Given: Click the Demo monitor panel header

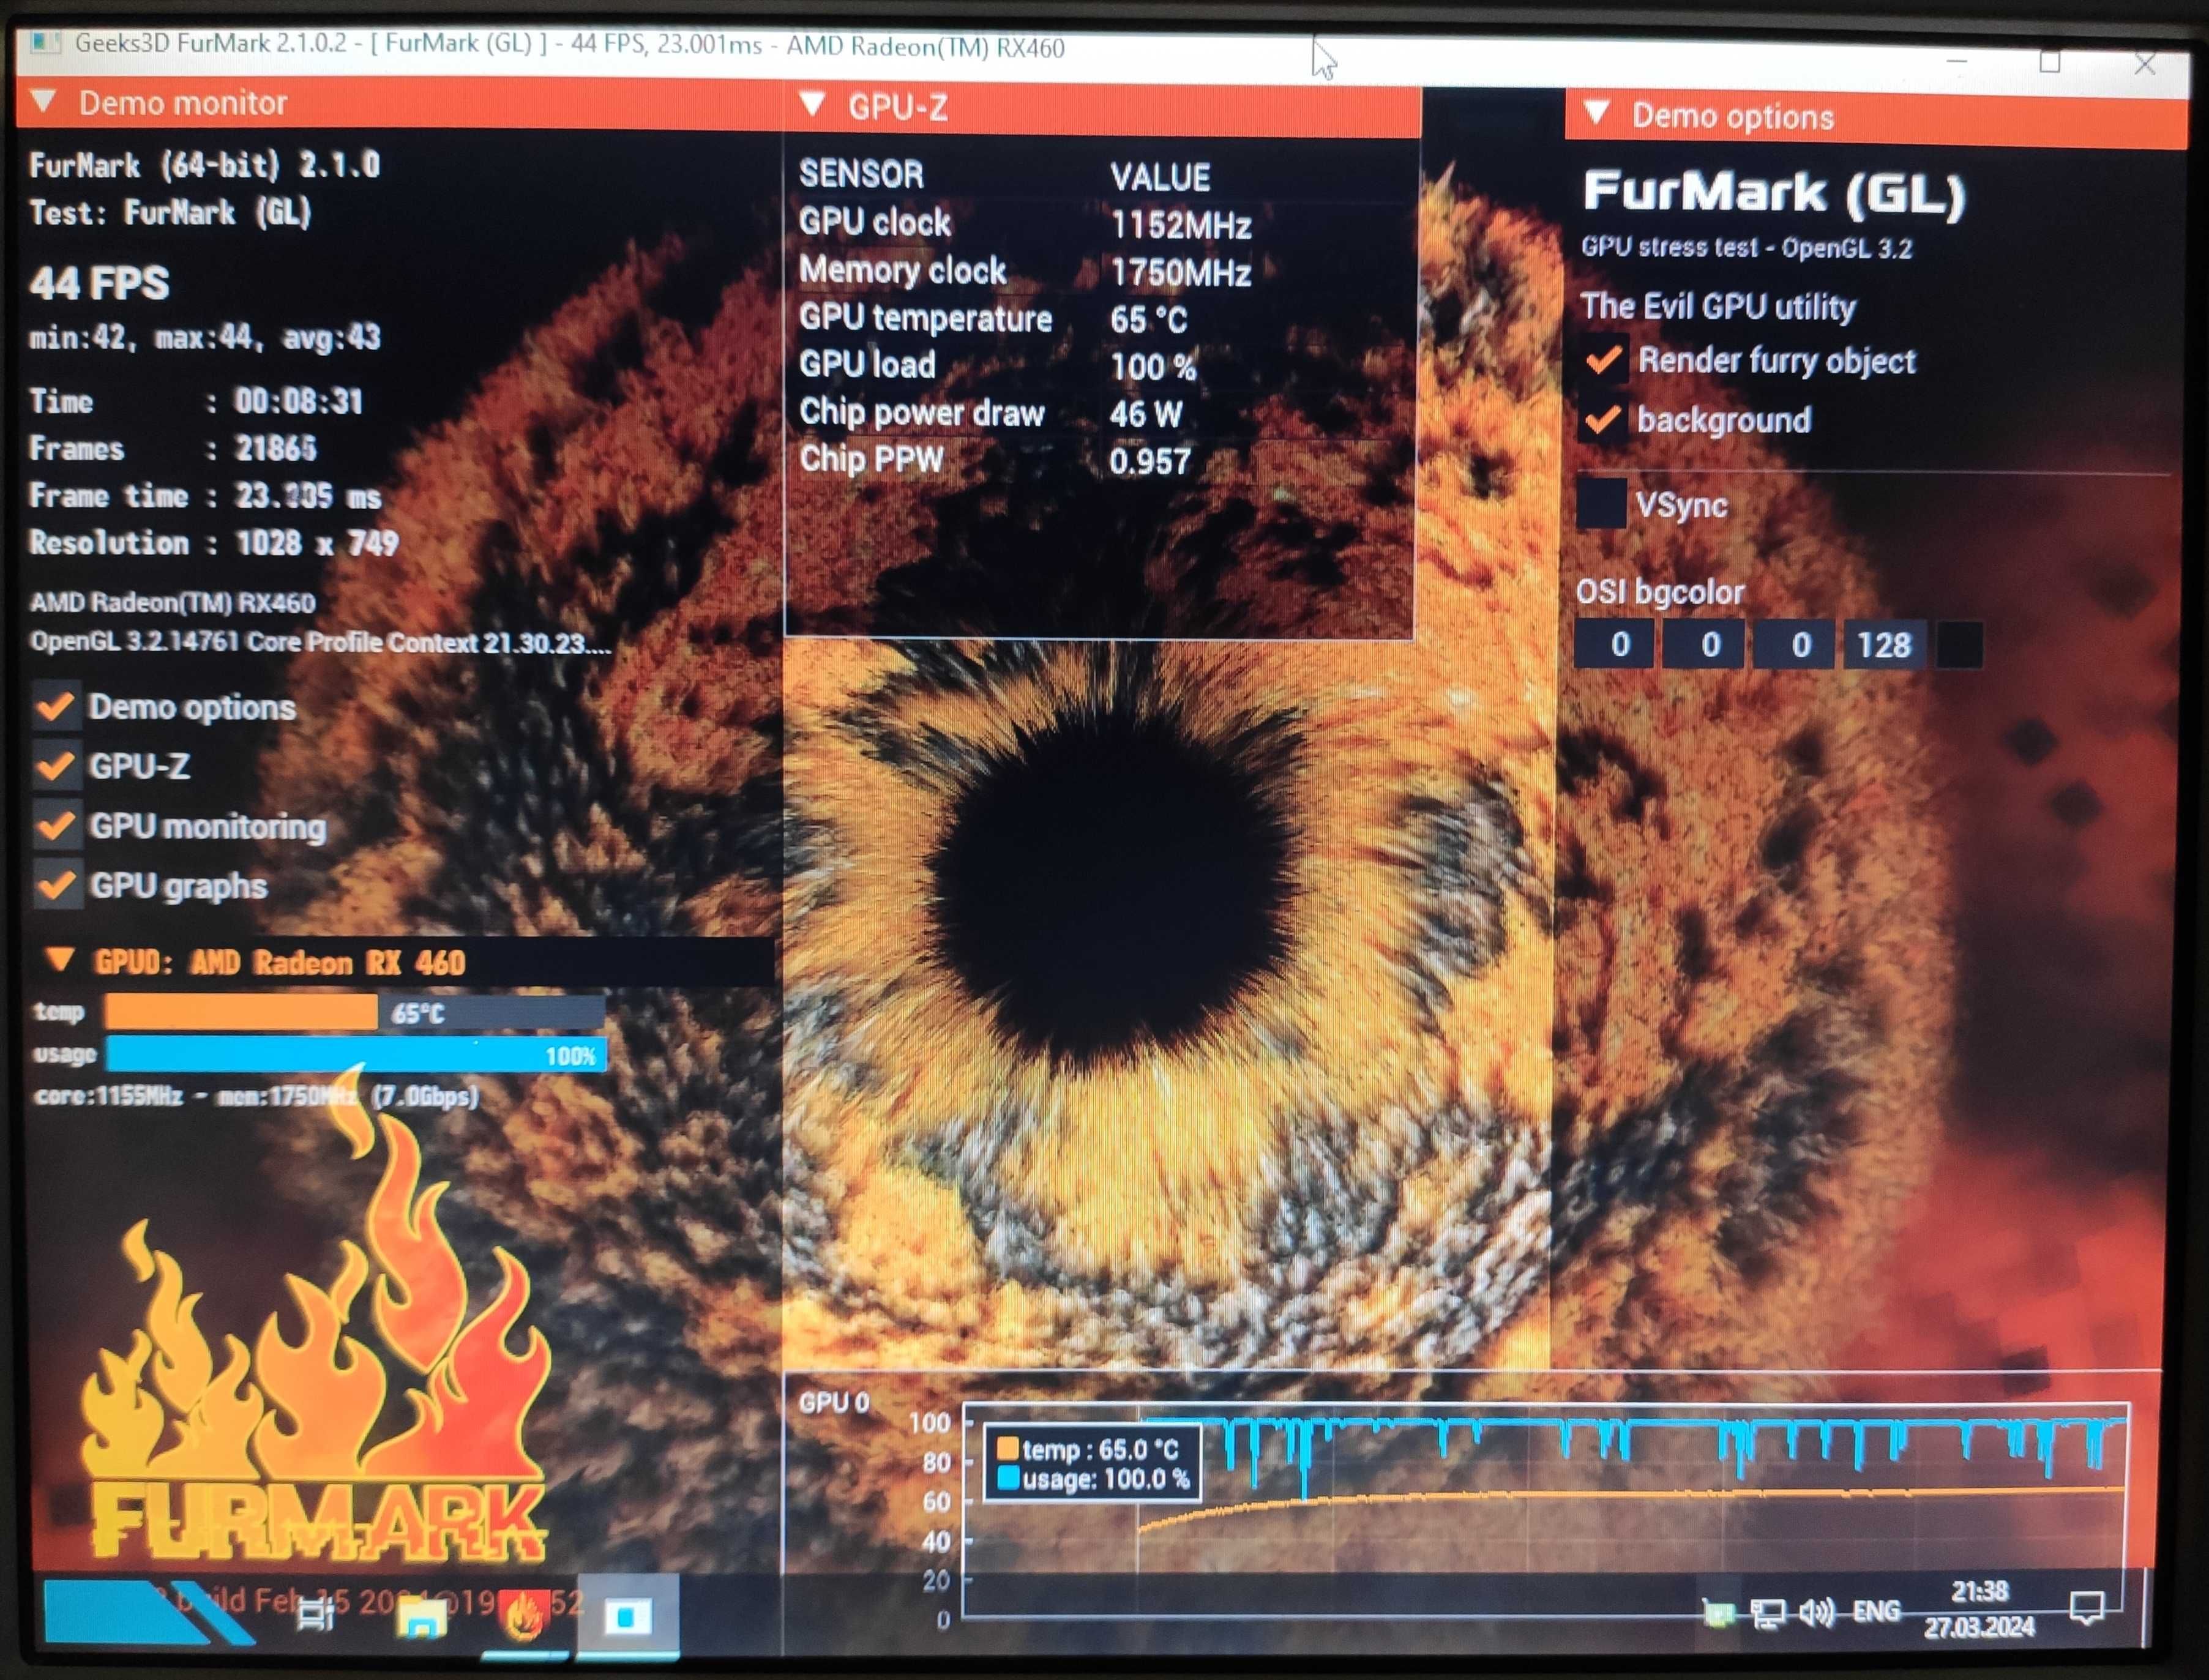Looking at the screenshot, I should point(398,102).
